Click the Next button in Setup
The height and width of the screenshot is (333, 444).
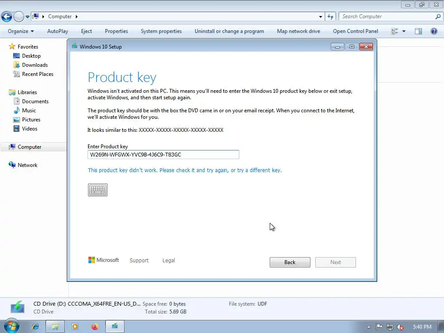coord(336,262)
